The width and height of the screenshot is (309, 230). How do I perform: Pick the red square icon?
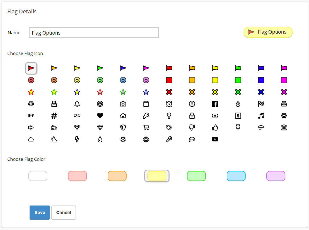pyautogui.click(x=169, y=80)
